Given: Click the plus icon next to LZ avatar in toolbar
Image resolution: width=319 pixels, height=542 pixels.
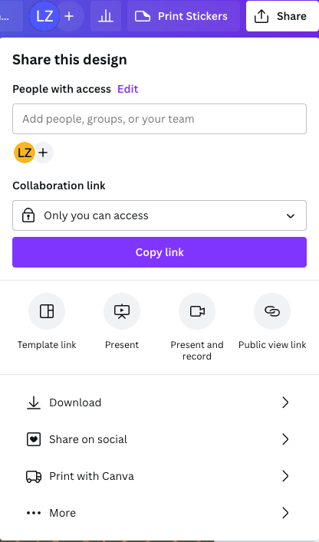Looking at the screenshot, I should [x=70, y=16].
